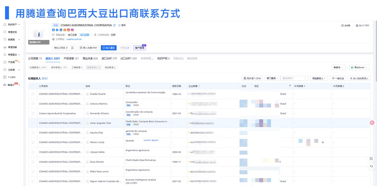This screenshot has width=377, height=186.
Task: Click the copy icon next to COAMO name
Action: [x=114, y=25]
